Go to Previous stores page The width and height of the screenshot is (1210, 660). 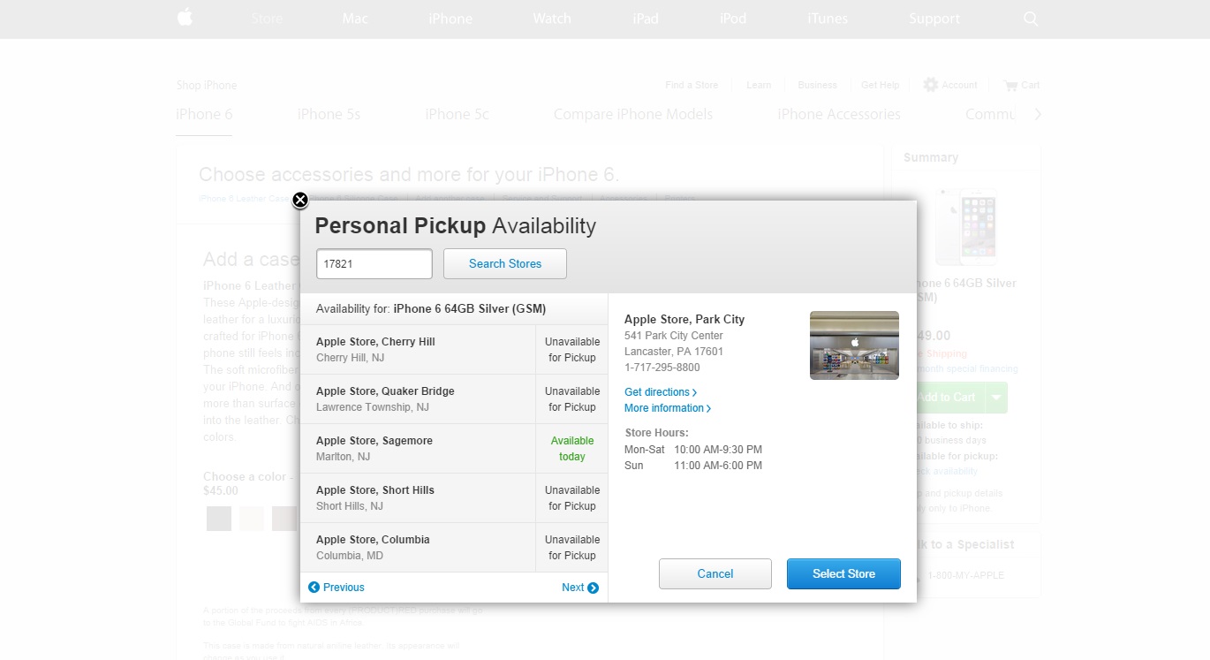tap(336, 588)
